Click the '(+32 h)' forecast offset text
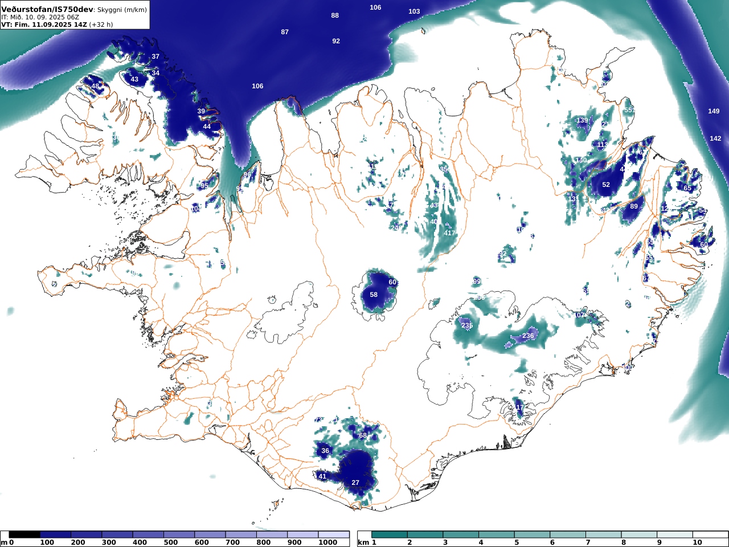 [x=101, y=25]
